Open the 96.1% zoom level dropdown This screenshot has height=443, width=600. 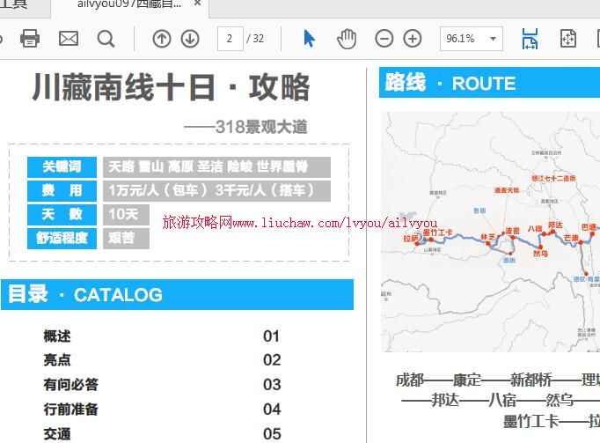(494, 39)
